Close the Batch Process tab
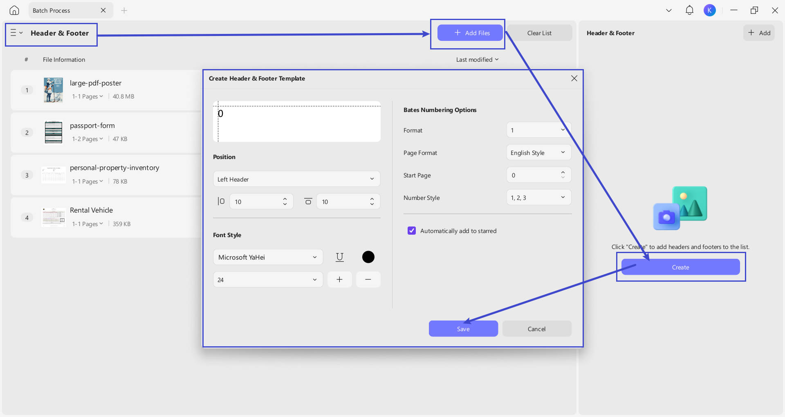 coord(103,10)
